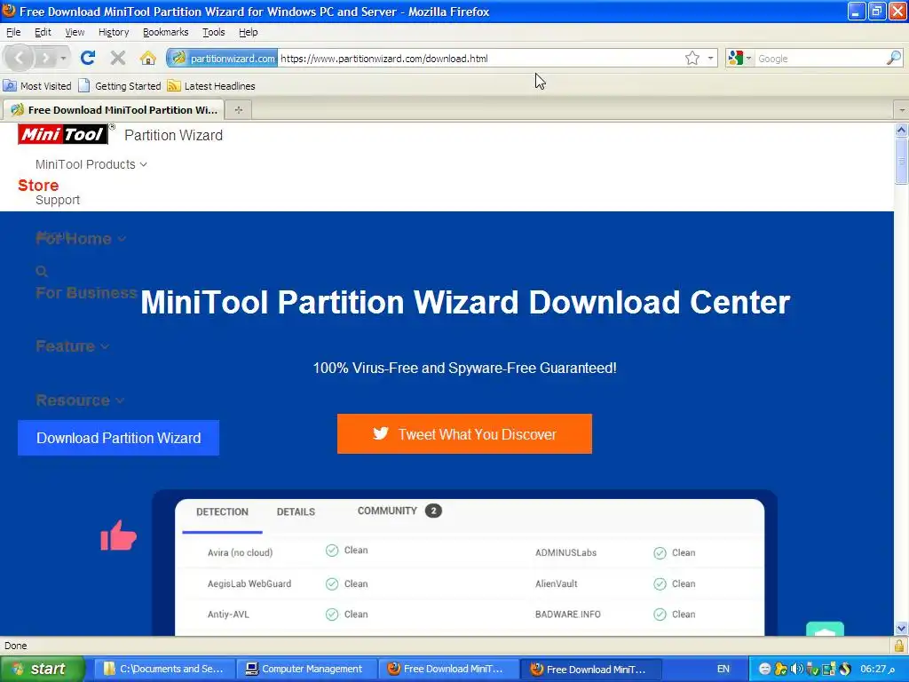Expand the Resource menu

coord(80,400)
